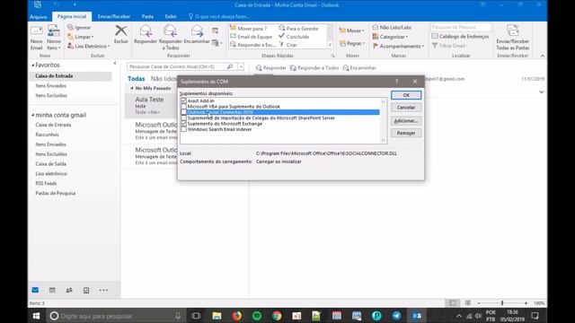Switch to Mail view in navigation bar
This screenshot has width=575, height=323.
coord(35,290)
